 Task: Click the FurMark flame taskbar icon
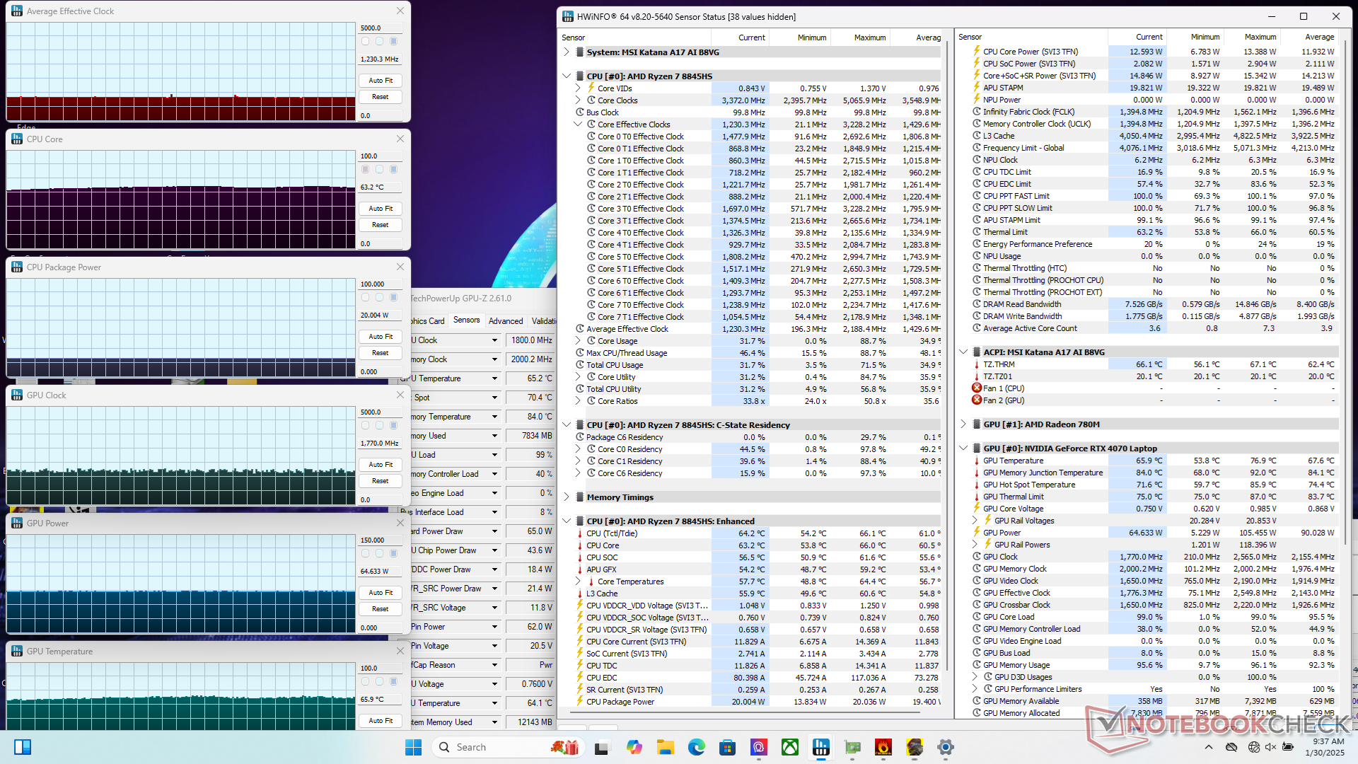click(883, 747)
